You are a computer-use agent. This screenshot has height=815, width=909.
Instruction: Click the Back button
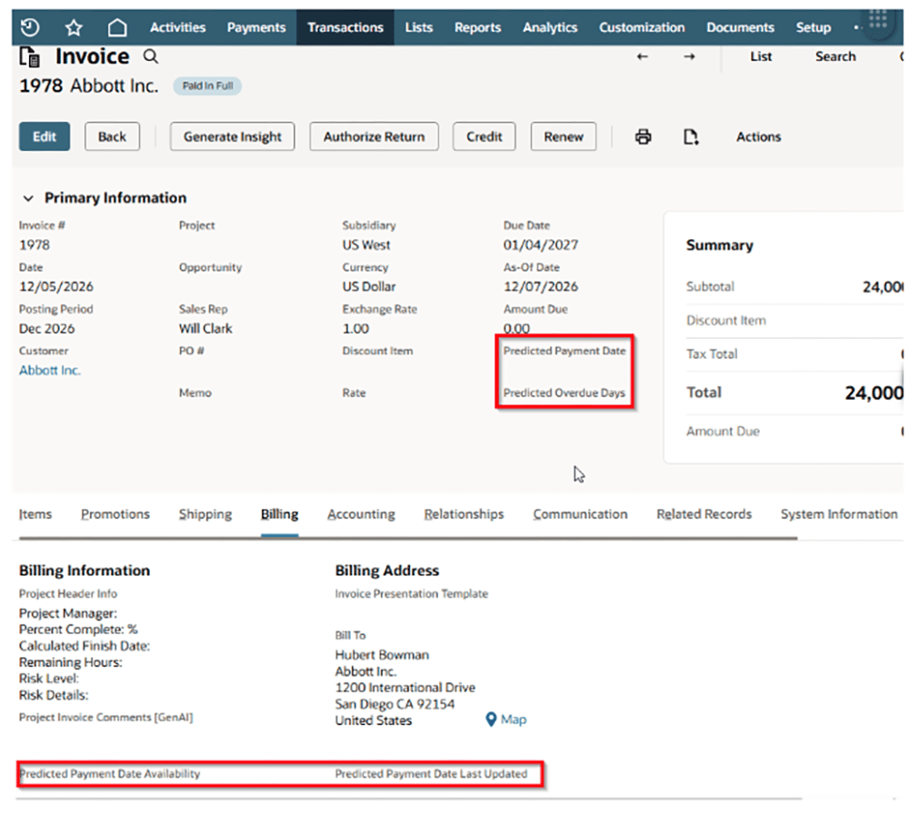(x=112, y=136)
